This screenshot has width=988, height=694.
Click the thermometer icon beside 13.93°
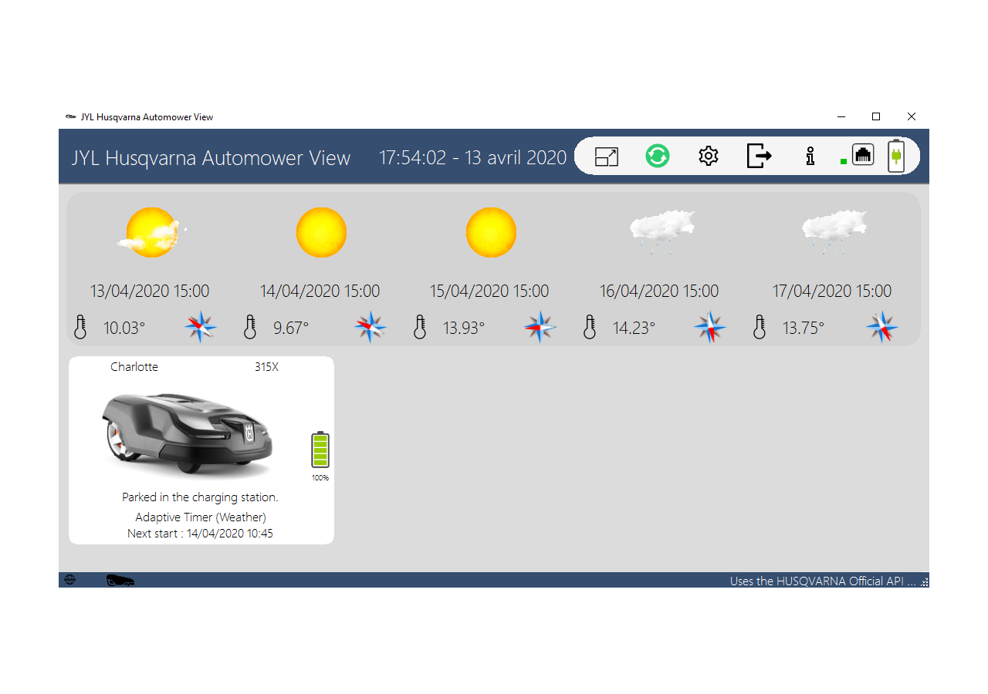pyautogui.click(x=419, y=327)
